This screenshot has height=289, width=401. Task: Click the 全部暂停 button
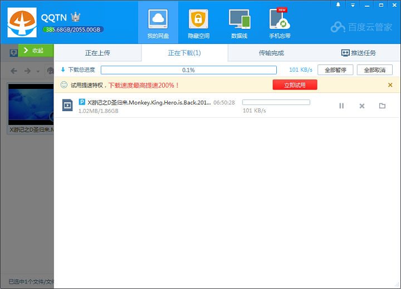(335, 70)
